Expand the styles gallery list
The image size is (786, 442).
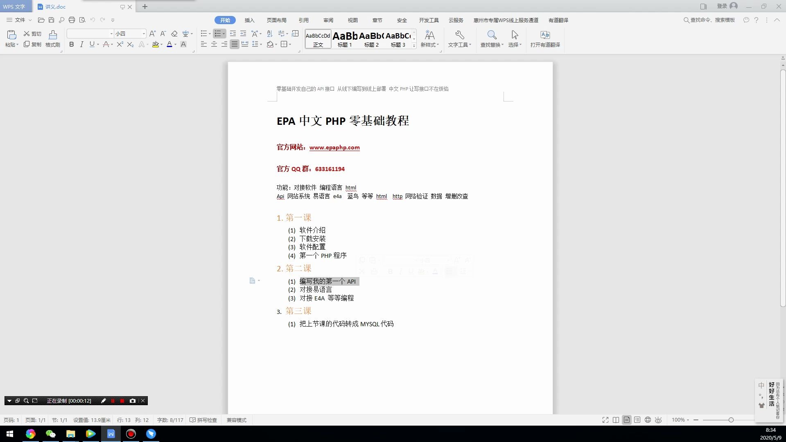[x=414, y=46]
